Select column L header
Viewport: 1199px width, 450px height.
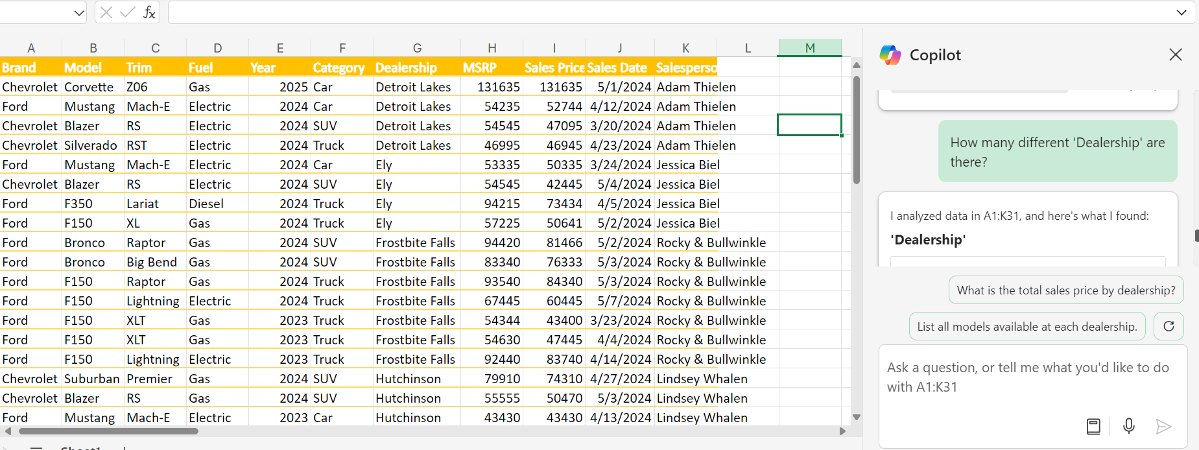tap(748, 48)
